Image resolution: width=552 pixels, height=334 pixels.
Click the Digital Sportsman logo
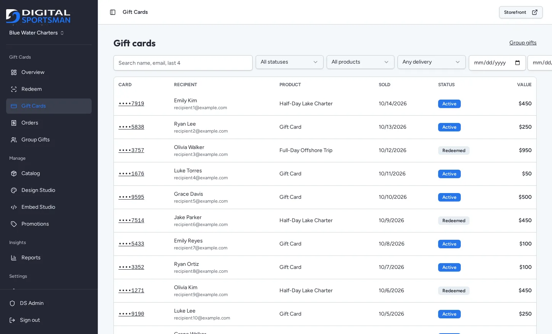coord(38,16)
